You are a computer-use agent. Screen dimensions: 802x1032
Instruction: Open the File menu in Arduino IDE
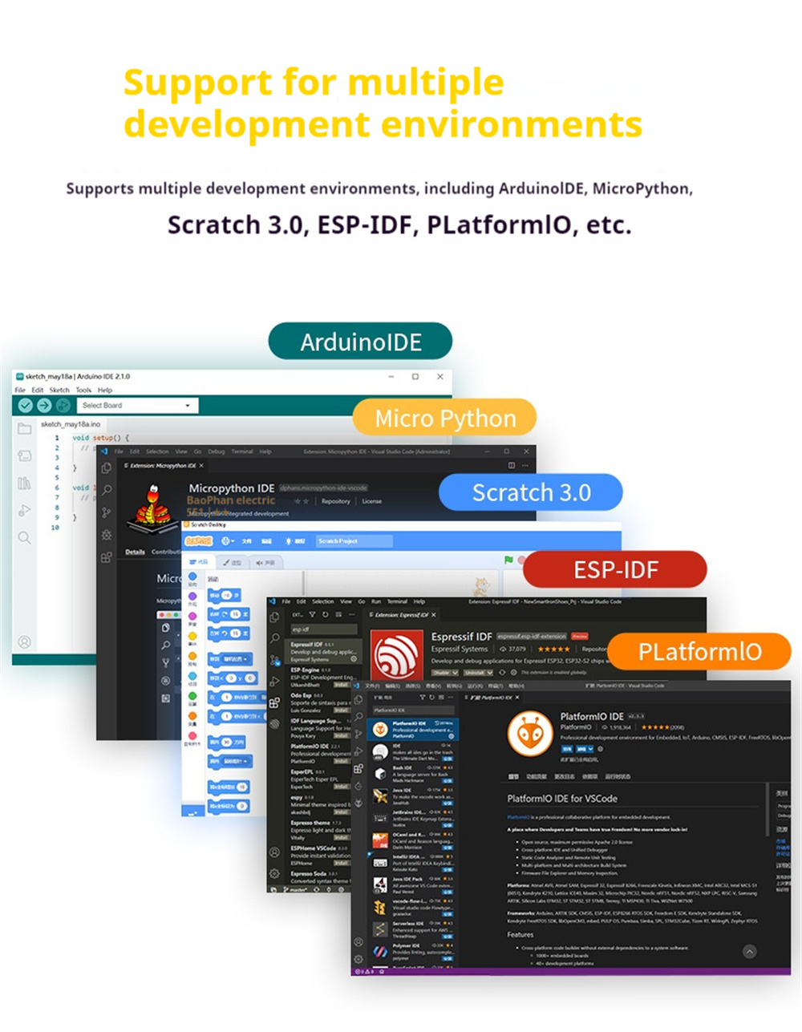point(20,391)
